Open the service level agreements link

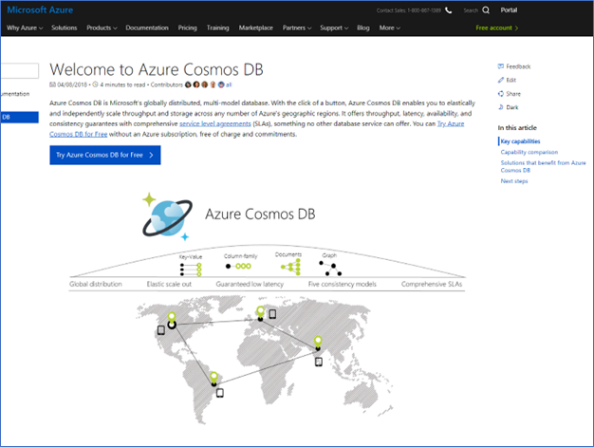tap(214, 123)
